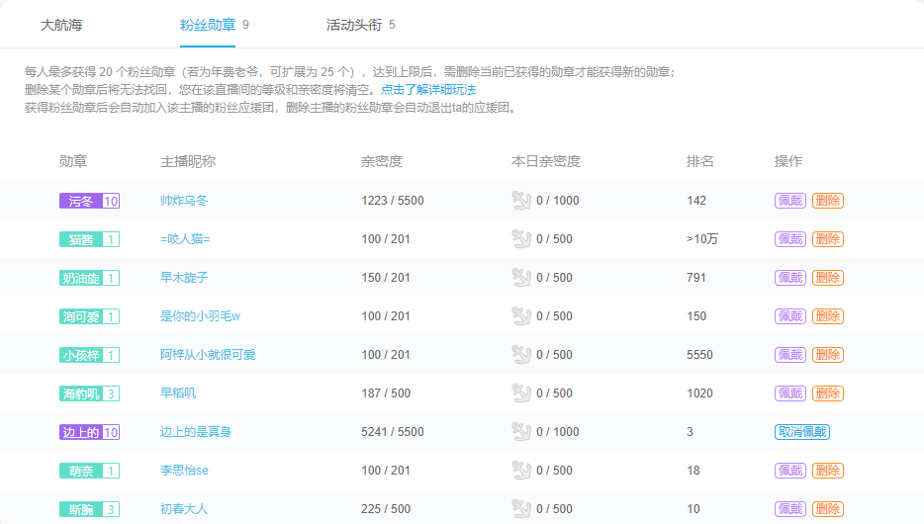
Task: Open the 粉丝勋章 tab
Action: pos(208,25)
